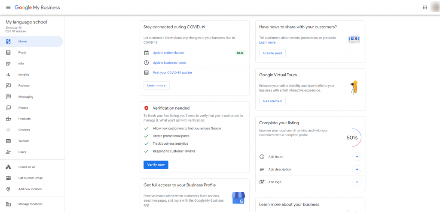The width and height of the screenshot is (440, 212).
Task: Click the Google My Business logo
Action: pyautogui.click(x=37, y=8)
